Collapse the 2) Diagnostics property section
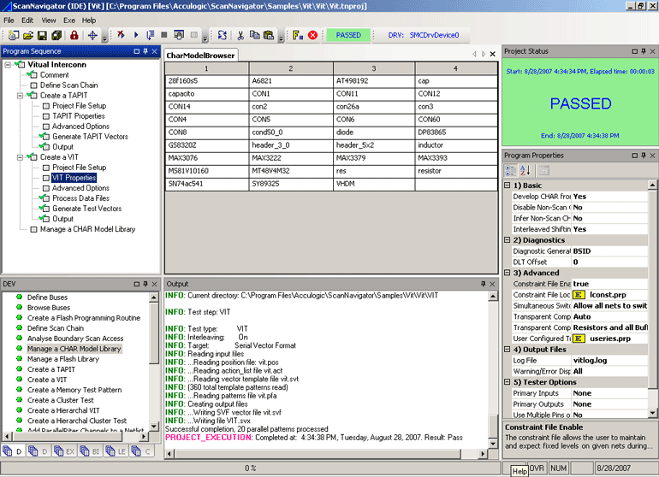This screenshot has width=659, height=477. (x=508, y=239)
